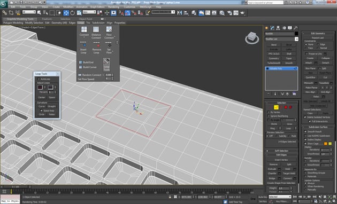Select the Edge constraint radio button

click(x=318, y=44)
